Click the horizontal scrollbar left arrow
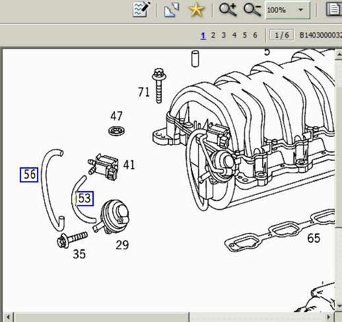This screenshot has width=342, height=322. pyautogui.click(x=8, y=317)
